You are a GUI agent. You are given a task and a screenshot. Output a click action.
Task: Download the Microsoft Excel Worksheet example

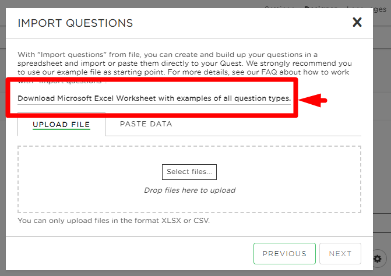154,98
